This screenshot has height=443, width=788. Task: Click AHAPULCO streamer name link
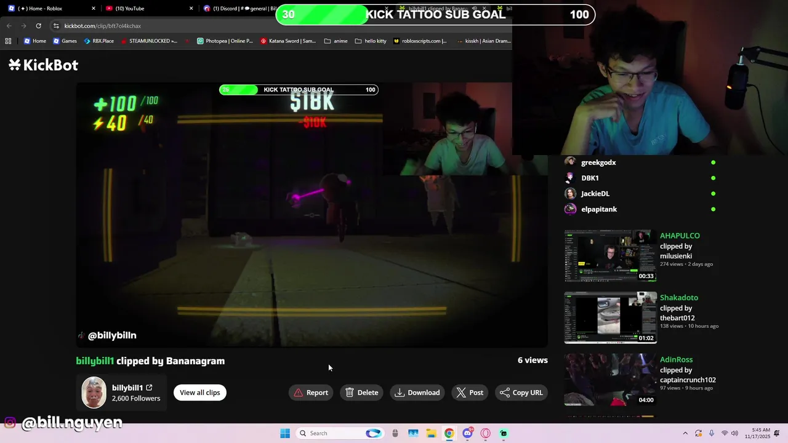680,236
